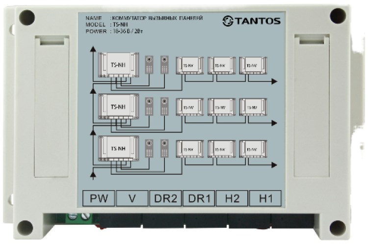The image size is (368, 244).
Task: Click the H1 terminal label
Action: (265, 198)
